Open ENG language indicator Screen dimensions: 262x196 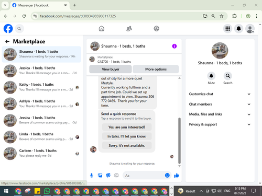point(227,191)
